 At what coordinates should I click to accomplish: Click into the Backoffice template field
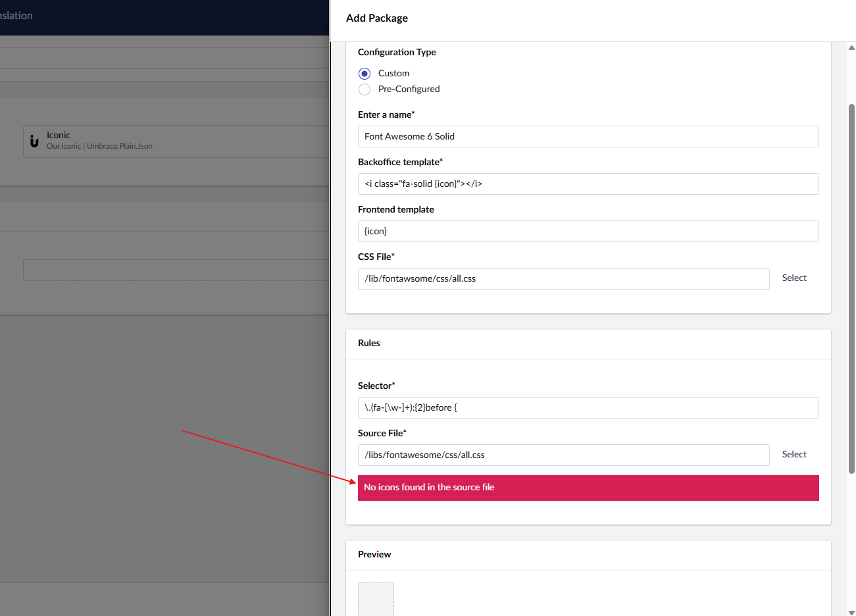(588, 184)
